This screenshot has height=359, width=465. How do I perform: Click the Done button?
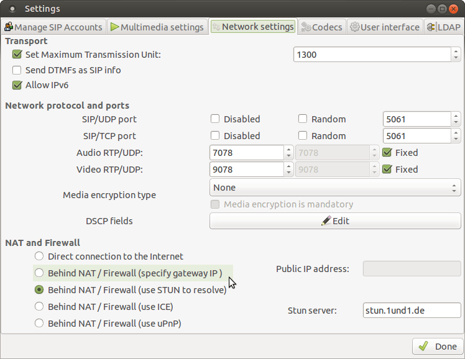(x=438, y=346)
